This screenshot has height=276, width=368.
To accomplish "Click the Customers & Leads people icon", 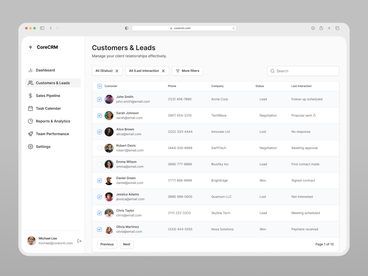I will [31, 83].
